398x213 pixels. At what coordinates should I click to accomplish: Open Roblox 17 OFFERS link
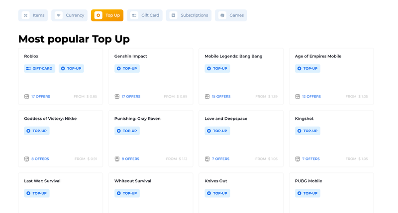click(x=40, y=97)
